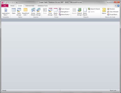Start the Form Wizard
Viewport: 121px width, 93px height.
tap(64, 9)
